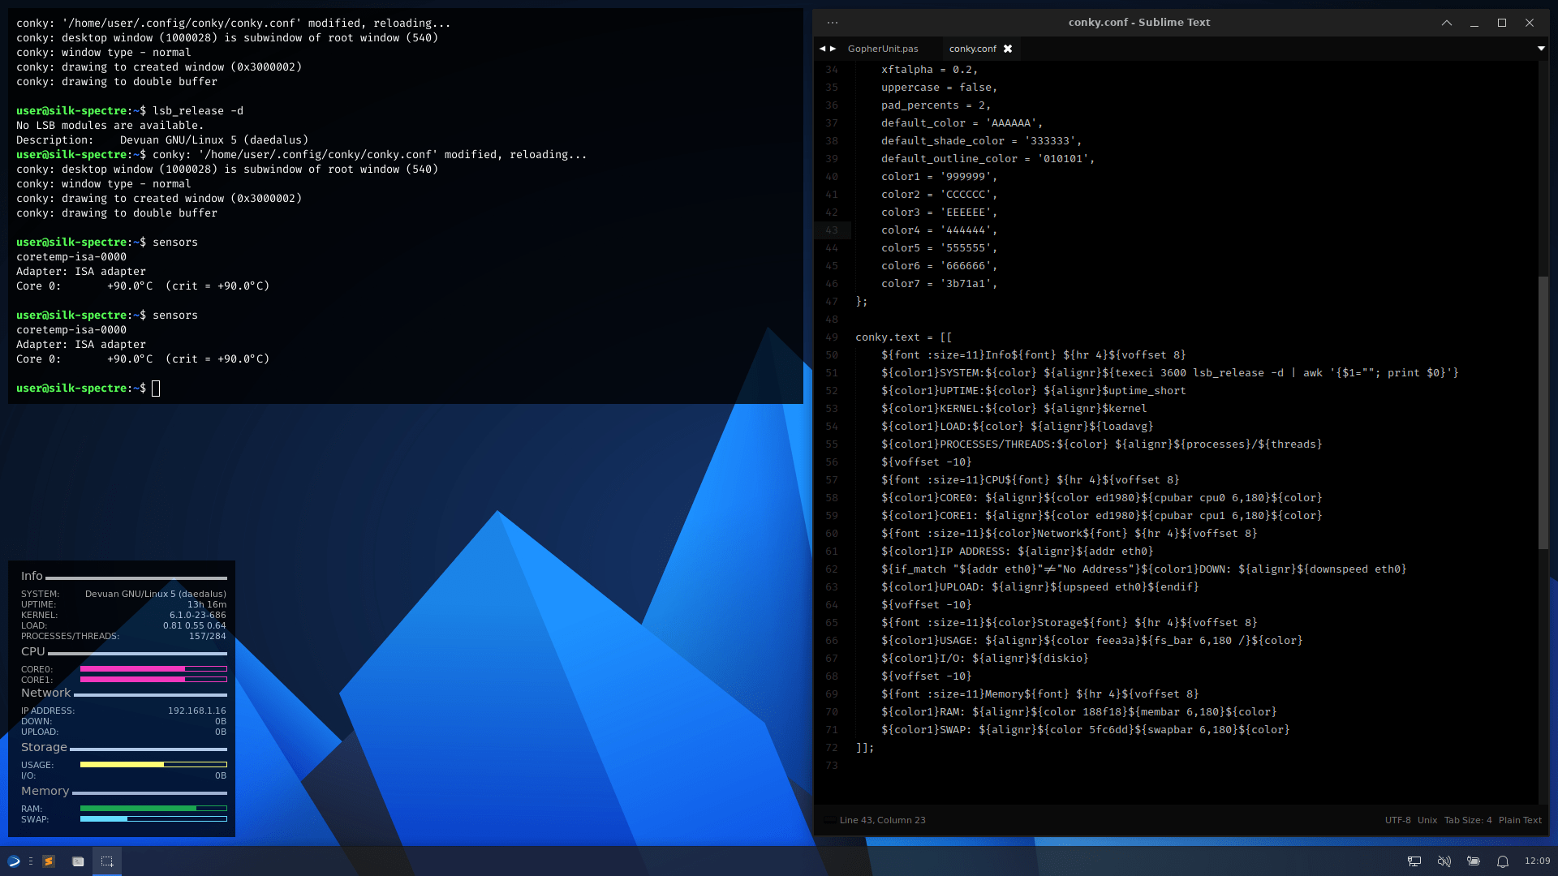Open the tab list dropdown arrow
1558x876 pixels.
[x=1541, y=49]
